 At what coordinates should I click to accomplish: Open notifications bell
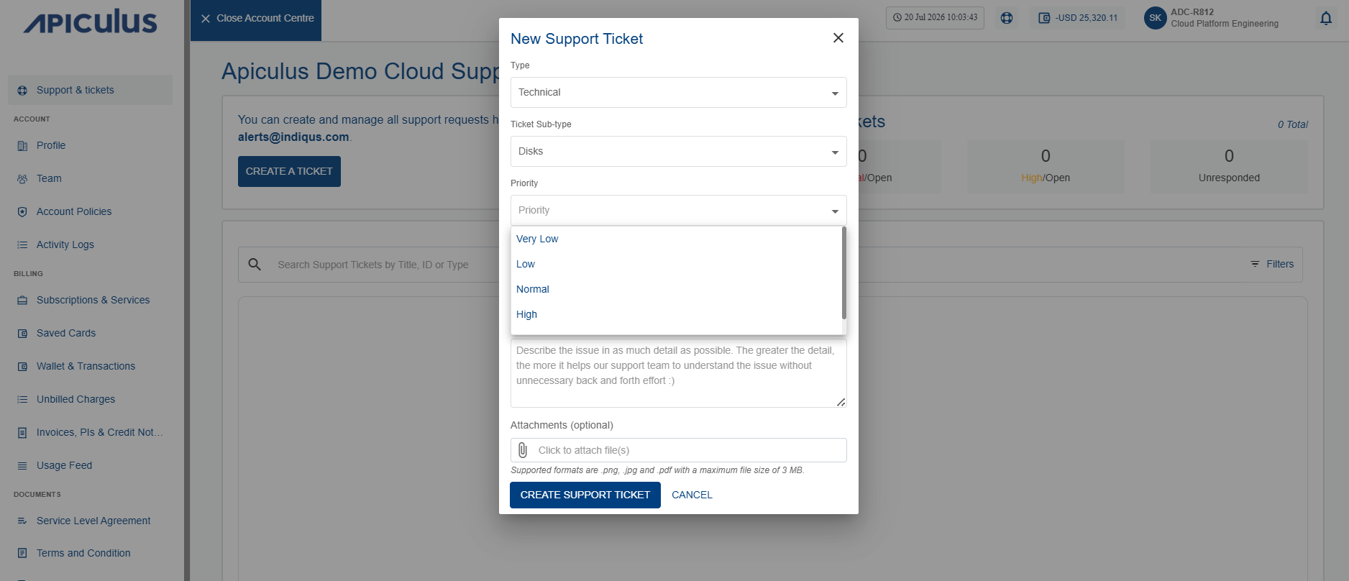coord(1326,19)
